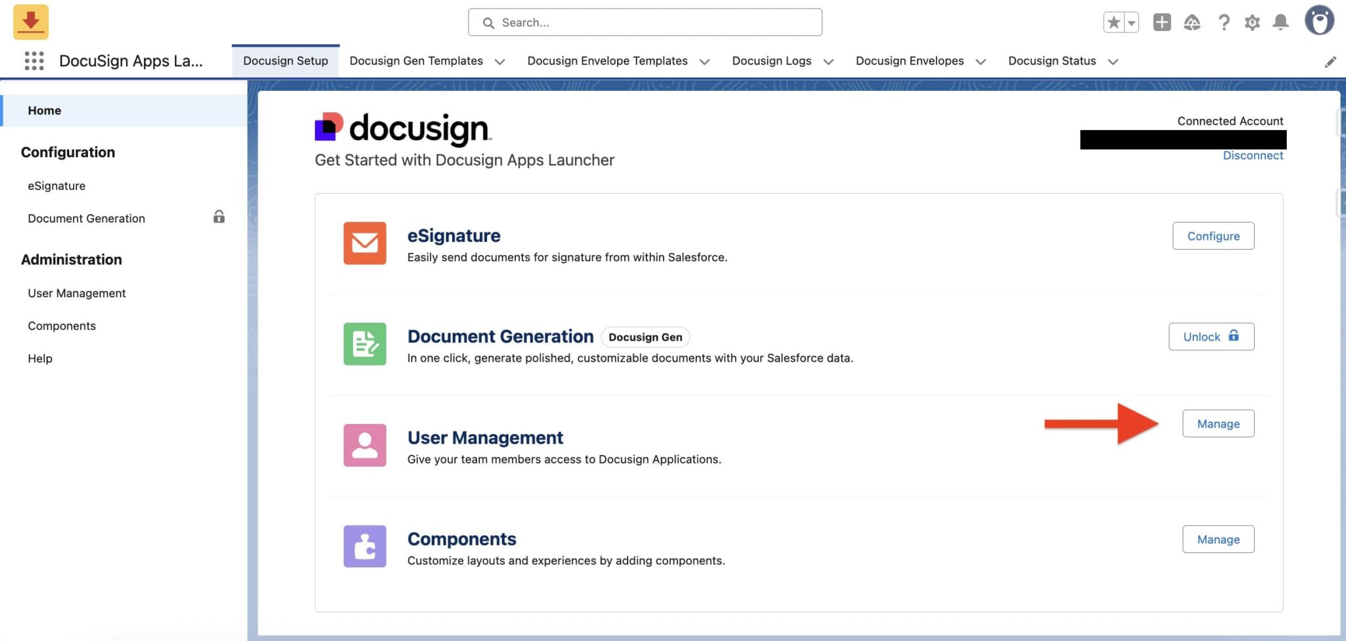This screenshot has height=641, width=1346.
Task: Click the Disconnect link for Connected Account
Action: click(1253, 155)
